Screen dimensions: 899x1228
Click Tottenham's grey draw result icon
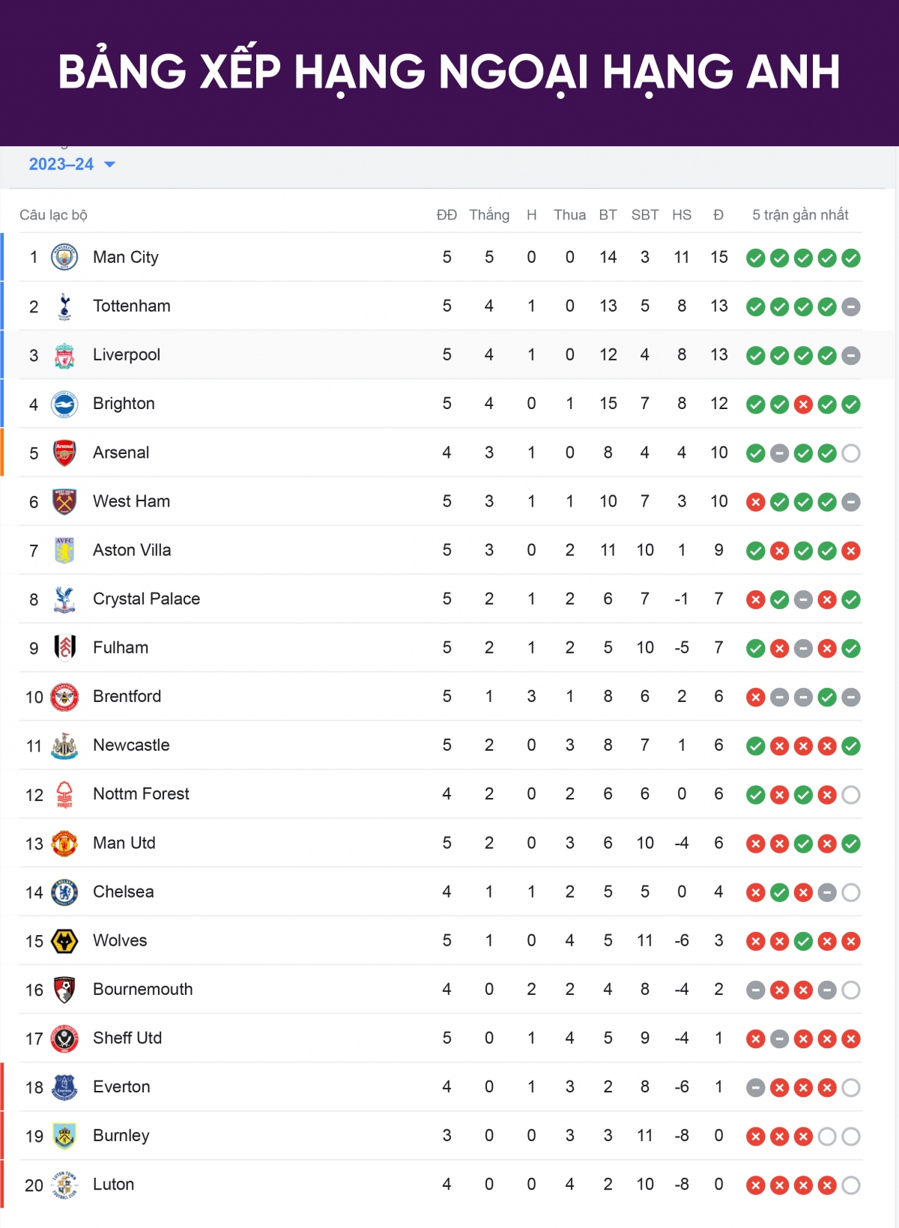(851, 307)
